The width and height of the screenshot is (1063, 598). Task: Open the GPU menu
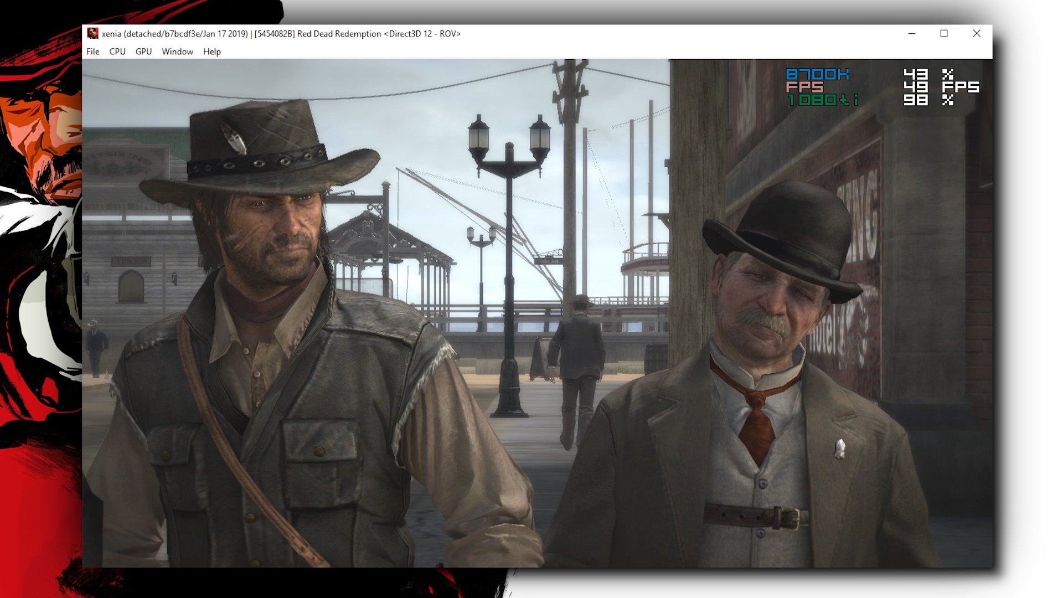143,51
